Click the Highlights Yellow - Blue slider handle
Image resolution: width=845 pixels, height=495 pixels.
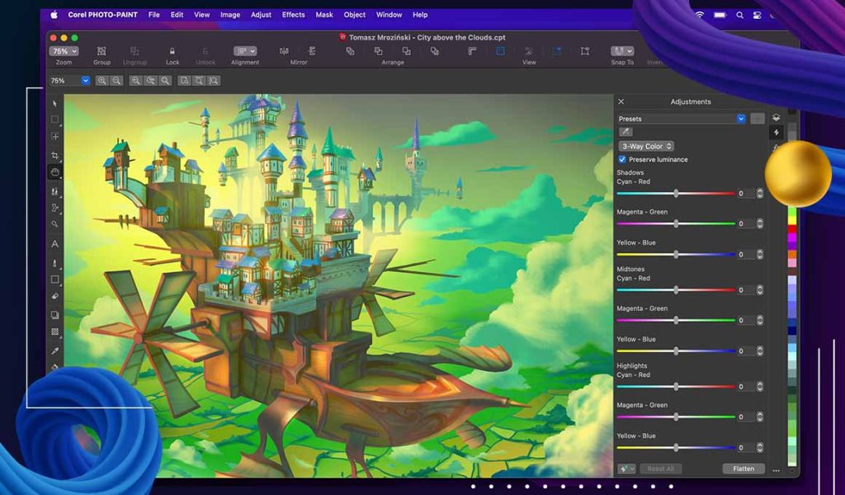[676, 448]
